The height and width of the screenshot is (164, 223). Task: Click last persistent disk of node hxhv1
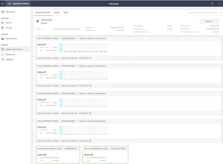pos(105,48)
